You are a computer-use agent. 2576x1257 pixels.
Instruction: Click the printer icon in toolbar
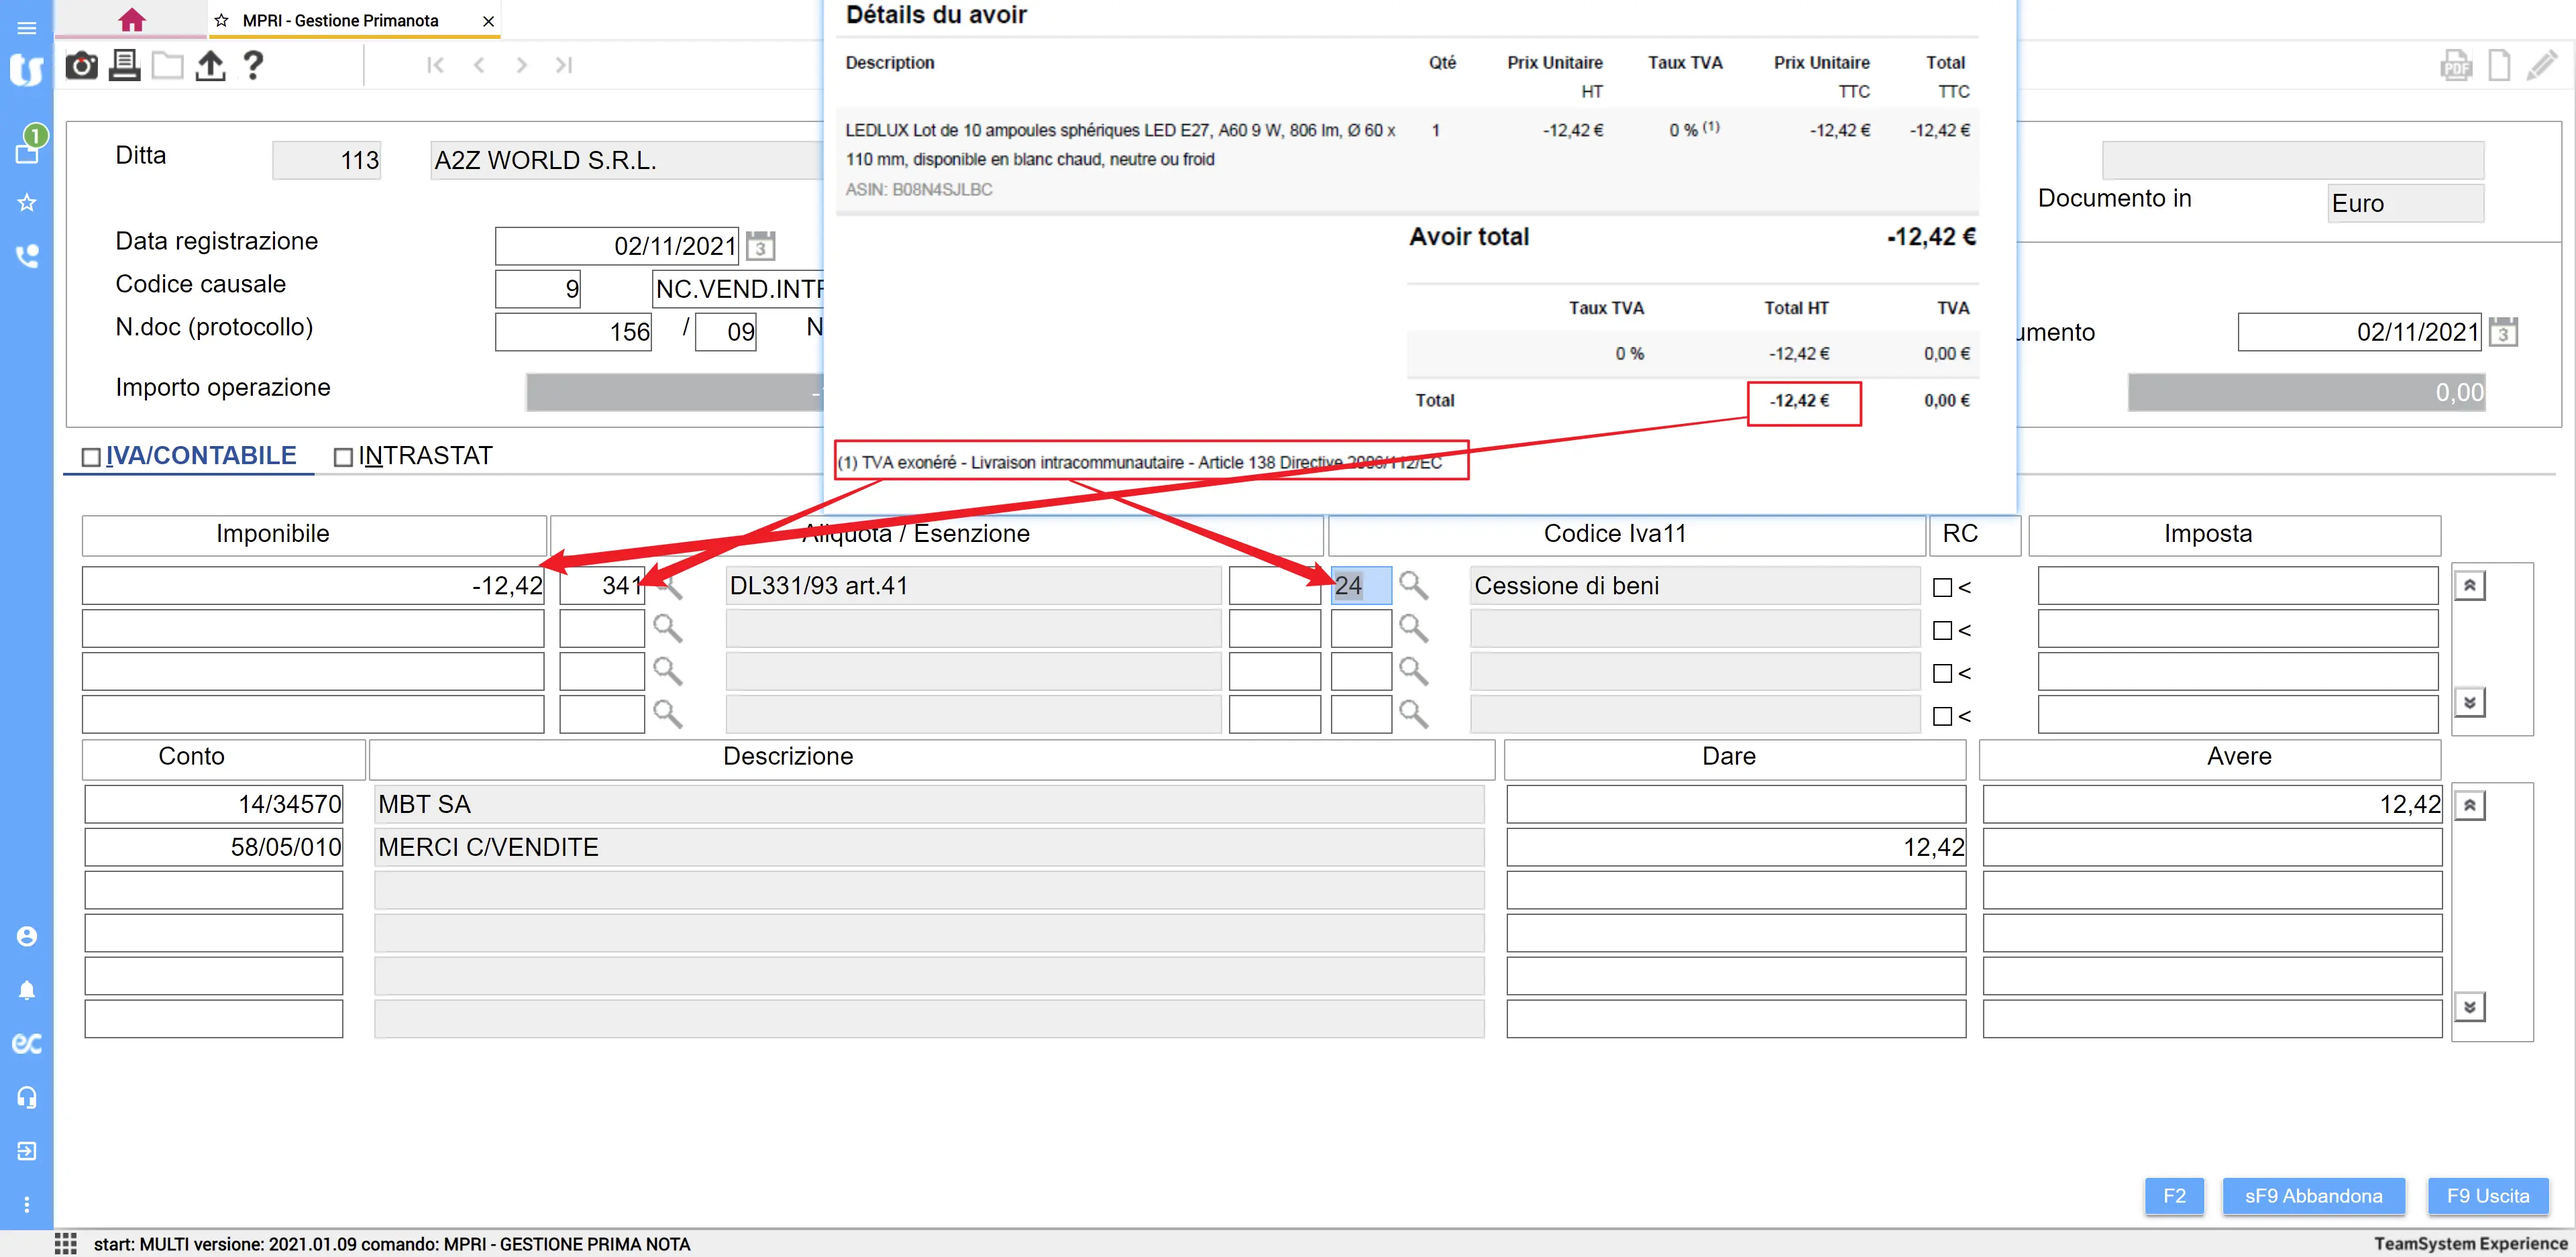[124, 66]
